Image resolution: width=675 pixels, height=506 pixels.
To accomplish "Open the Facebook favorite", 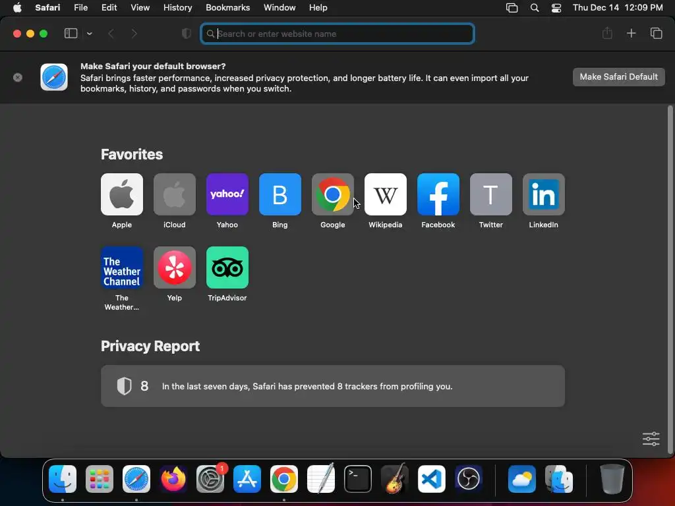I will [438, 194].
